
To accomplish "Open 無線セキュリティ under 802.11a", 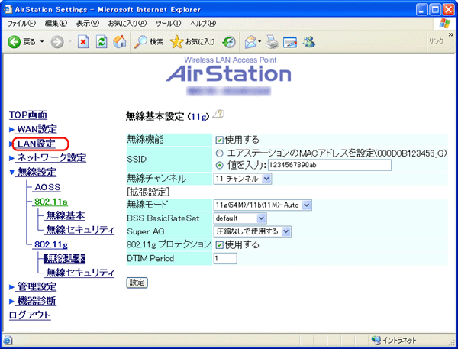I will click(x=80, y=230).
